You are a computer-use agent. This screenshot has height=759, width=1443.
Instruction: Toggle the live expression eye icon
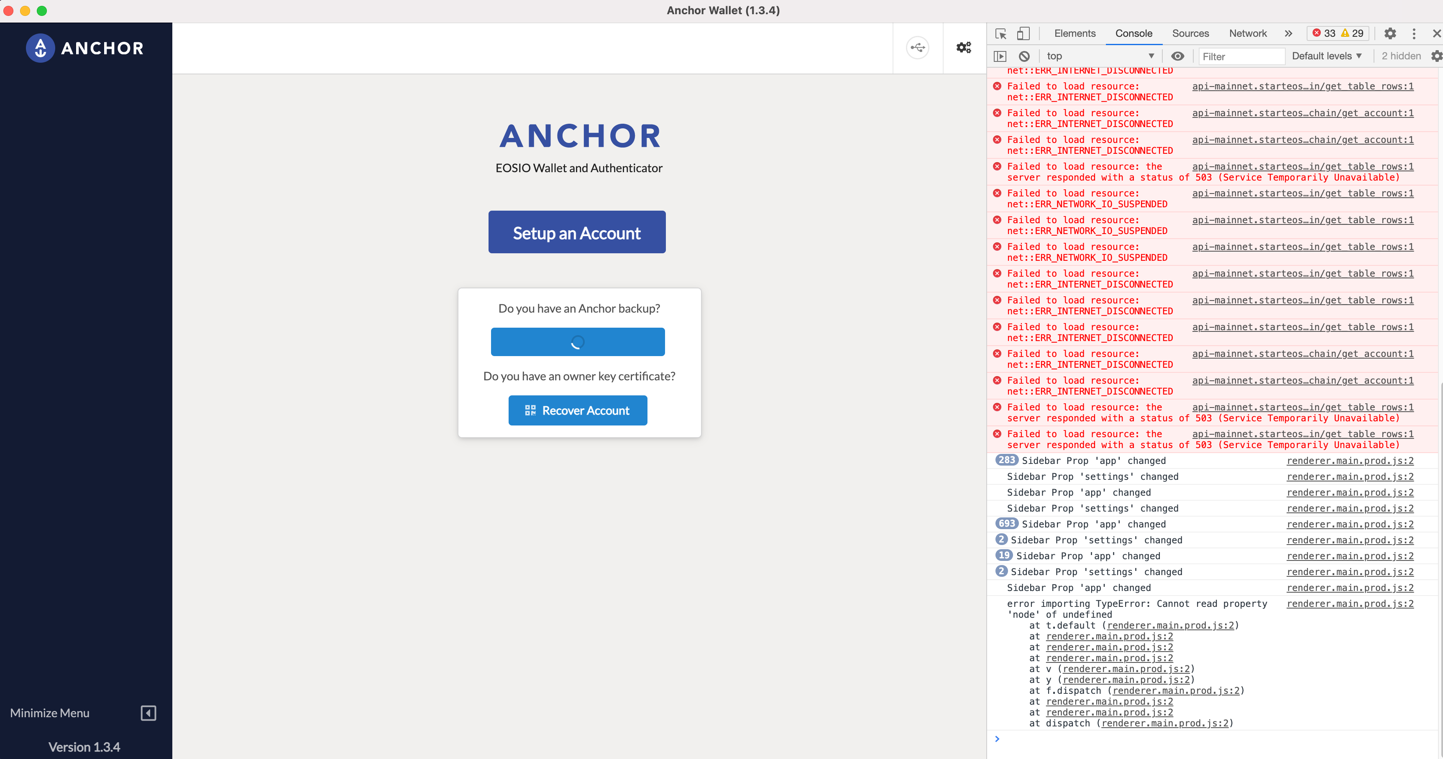(x=1178, y=56)
